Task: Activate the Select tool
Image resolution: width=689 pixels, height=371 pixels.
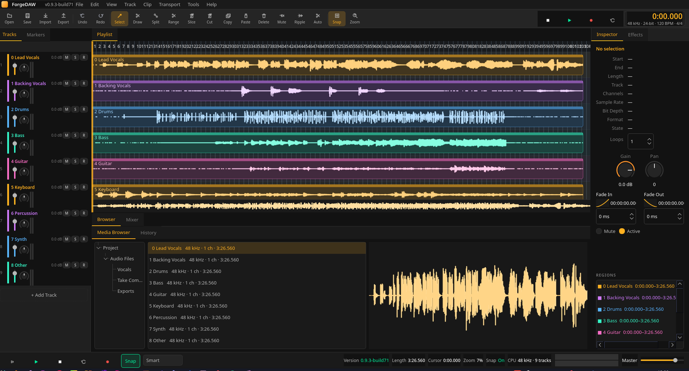Action: (119, 19)
